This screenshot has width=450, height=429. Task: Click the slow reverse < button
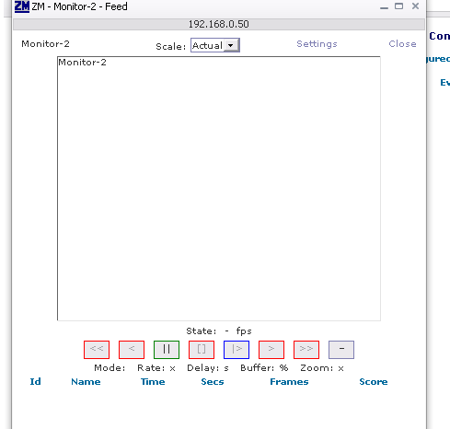coord(132,350)
